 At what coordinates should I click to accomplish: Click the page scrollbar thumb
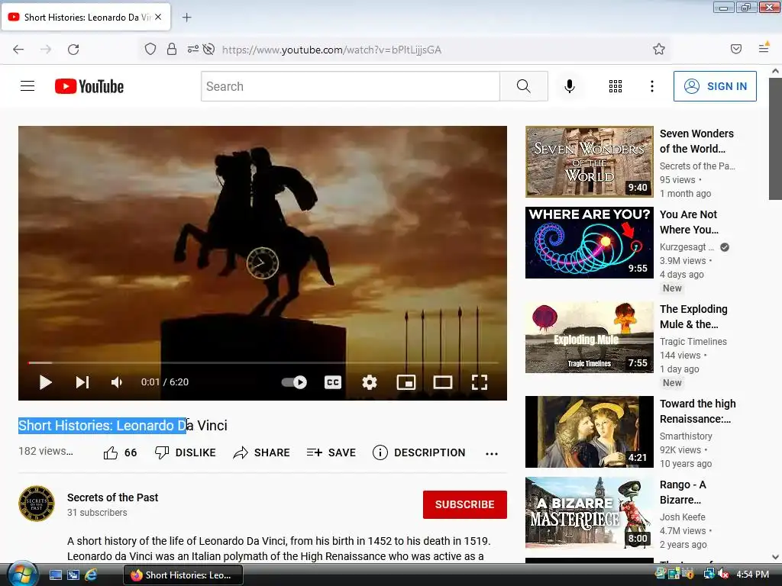775,139
